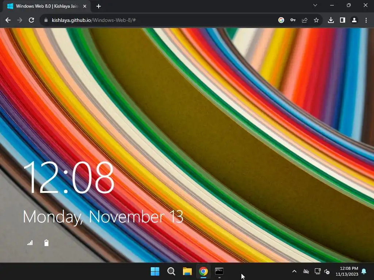Toggle the Chrome side panel
Viewport: 374px width, 280px height.
[x=343, y=20]
